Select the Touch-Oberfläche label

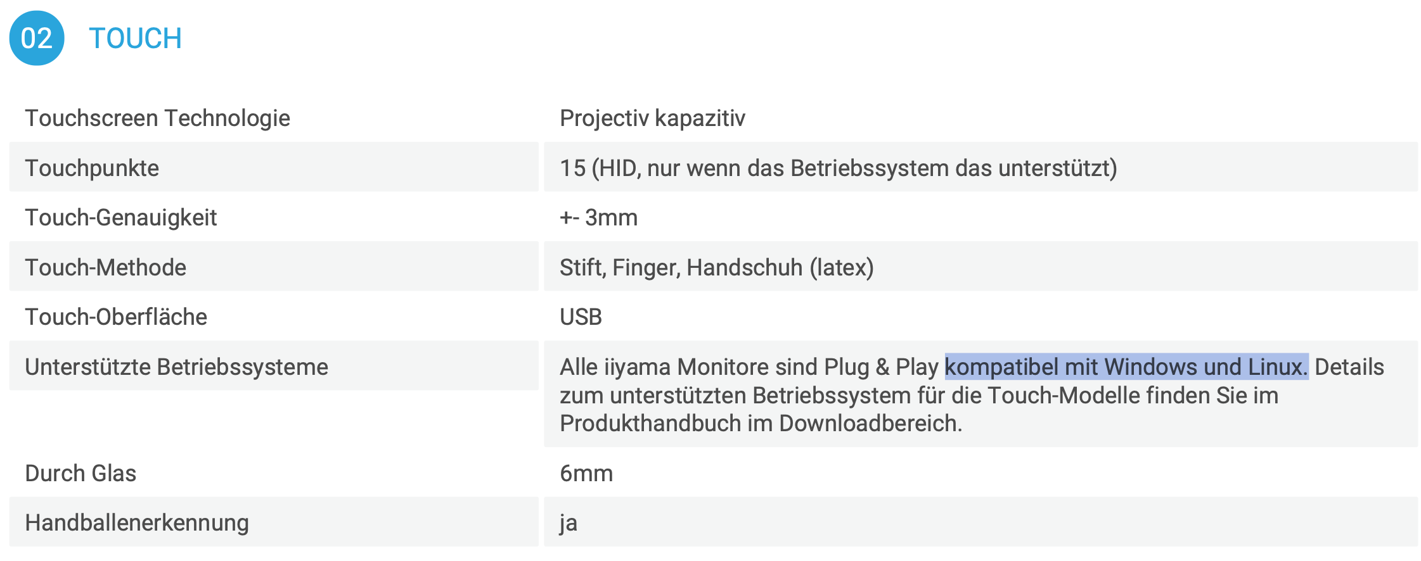[x=116, y=317]
